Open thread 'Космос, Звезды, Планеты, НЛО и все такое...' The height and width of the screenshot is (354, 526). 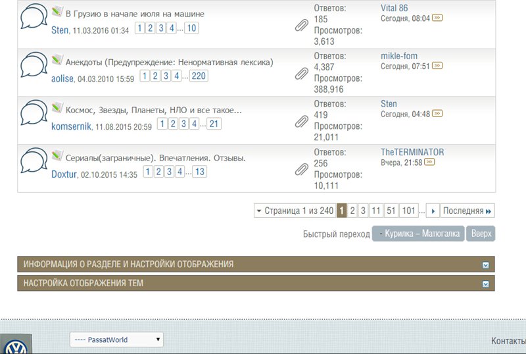pos(154,110)
